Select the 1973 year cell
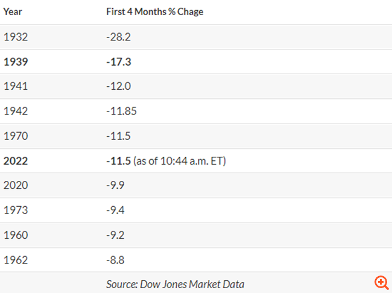 pyautogui.click(x=16, y=210)
